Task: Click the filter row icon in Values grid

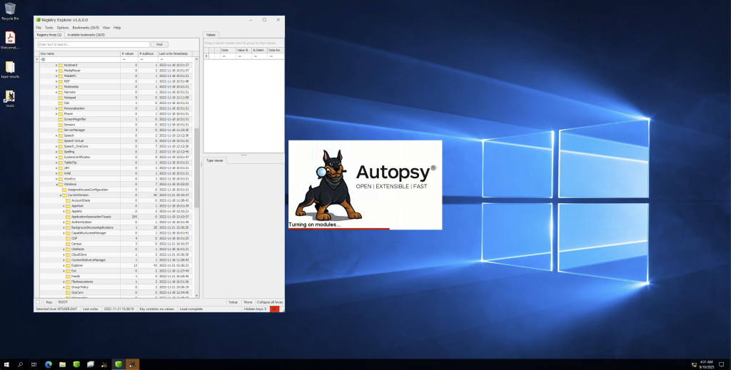Action: [206, 56]
